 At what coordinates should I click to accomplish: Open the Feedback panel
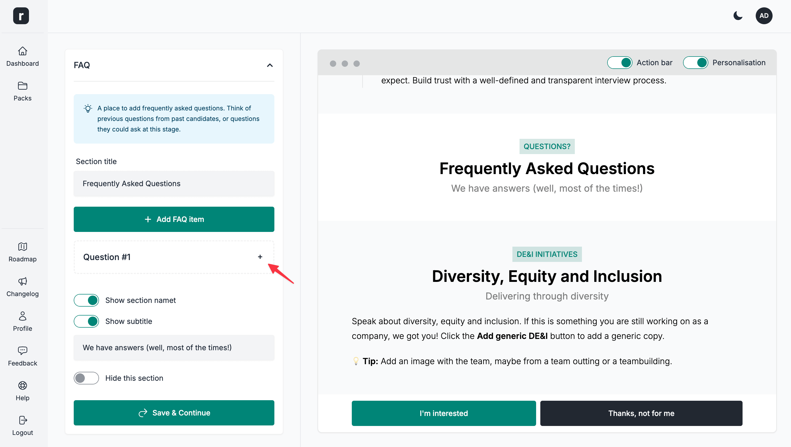(22, 356)
